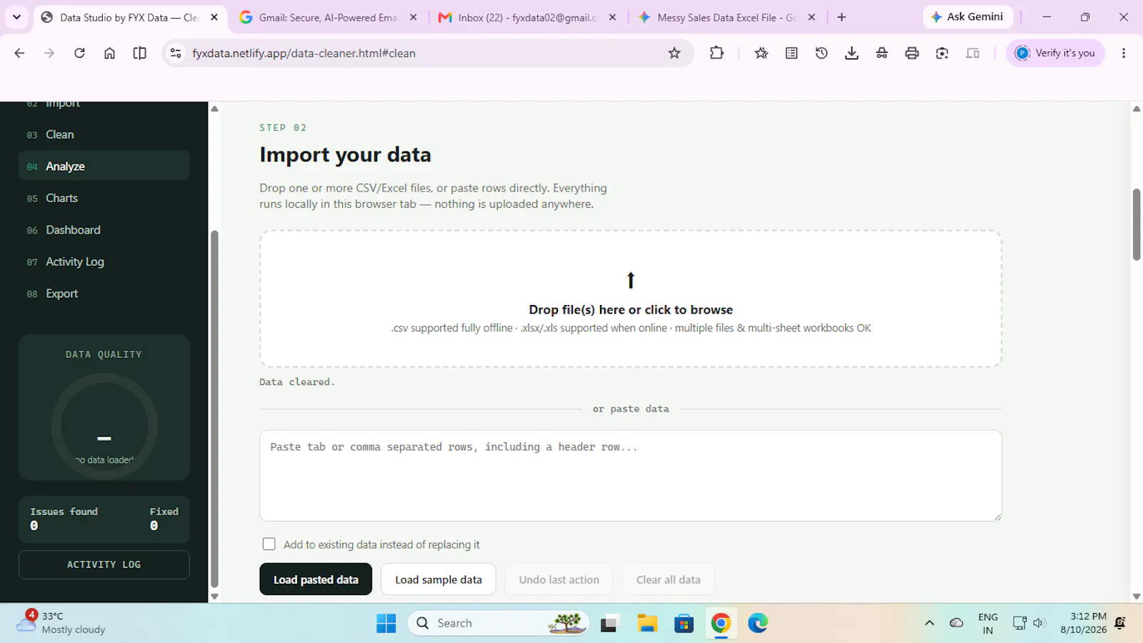Click the sidebar scroll-down arrow
Viewport: 1143px width, 643px height.
coord(214,596)
